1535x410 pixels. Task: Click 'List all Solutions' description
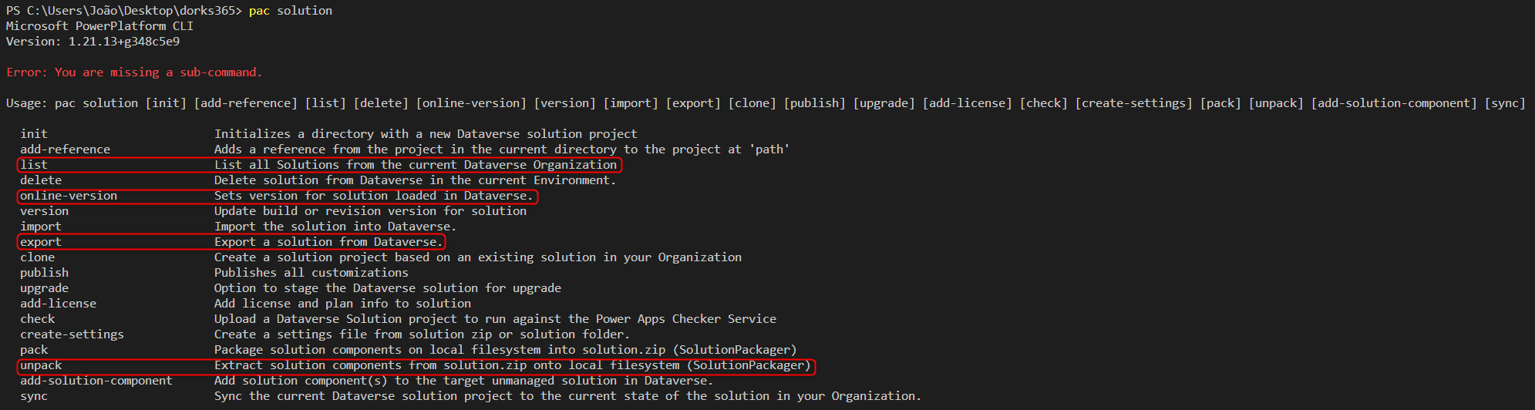coord(416,165)
